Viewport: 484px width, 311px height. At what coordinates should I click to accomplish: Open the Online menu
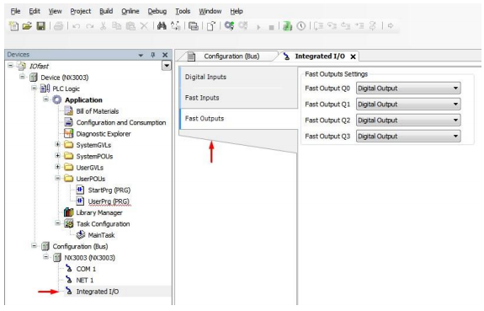coord(130,12)
